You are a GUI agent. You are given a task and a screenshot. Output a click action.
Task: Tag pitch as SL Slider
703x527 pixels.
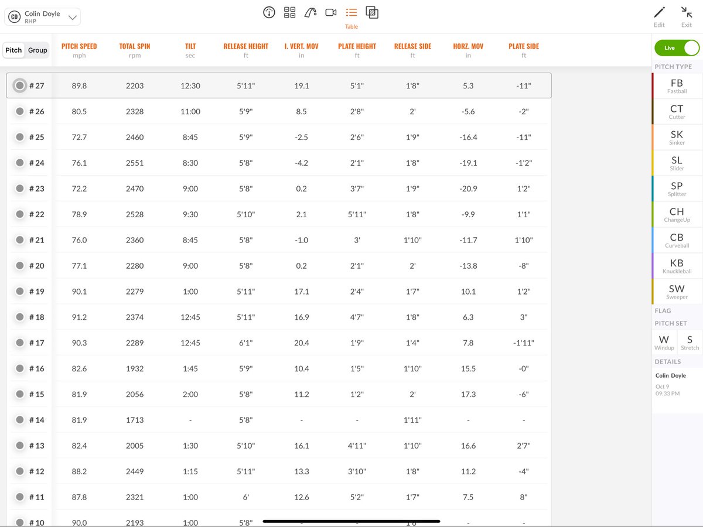[677, 163]
